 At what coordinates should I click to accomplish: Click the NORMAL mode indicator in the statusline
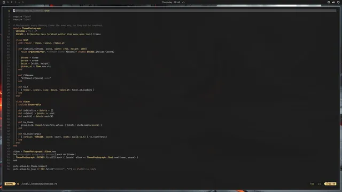pyautogui.click(x=10, y=183)
